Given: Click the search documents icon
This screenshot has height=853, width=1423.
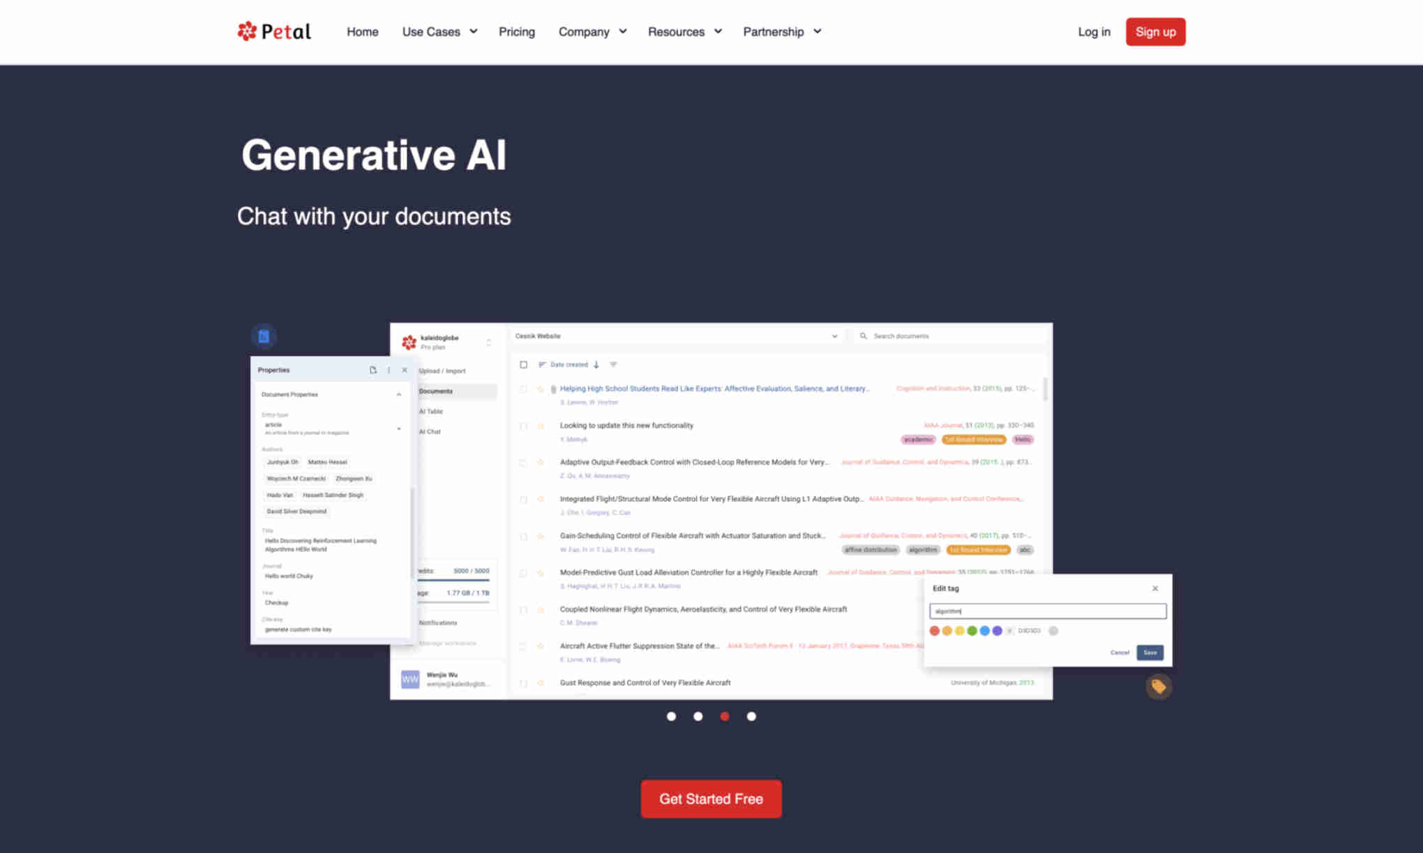Looking at the screenshot, I should pos(862,336).
